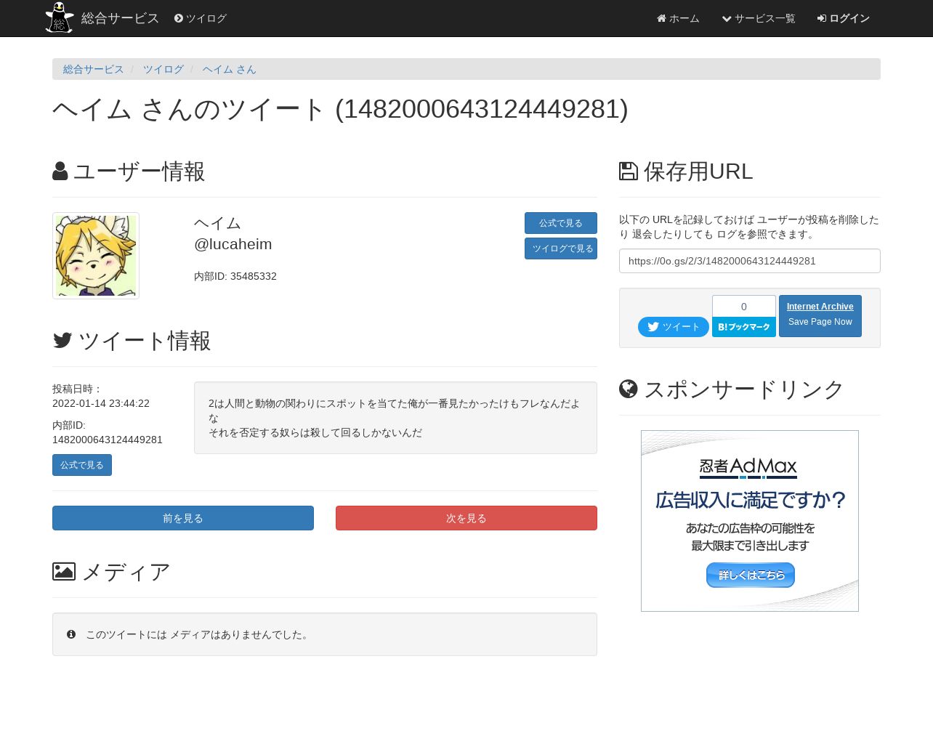The image size is (933, 736).
Task: Click the @lucaheim username text
Action: (x=233, y=244)
